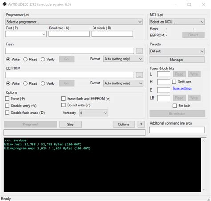Viewport: 211px width, 201px height.
Task: Open the Options dialog button
Action: point(124,125)
